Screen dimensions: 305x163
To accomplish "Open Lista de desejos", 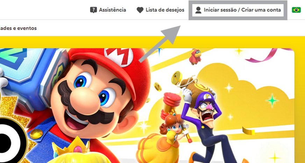I will 161,10.
